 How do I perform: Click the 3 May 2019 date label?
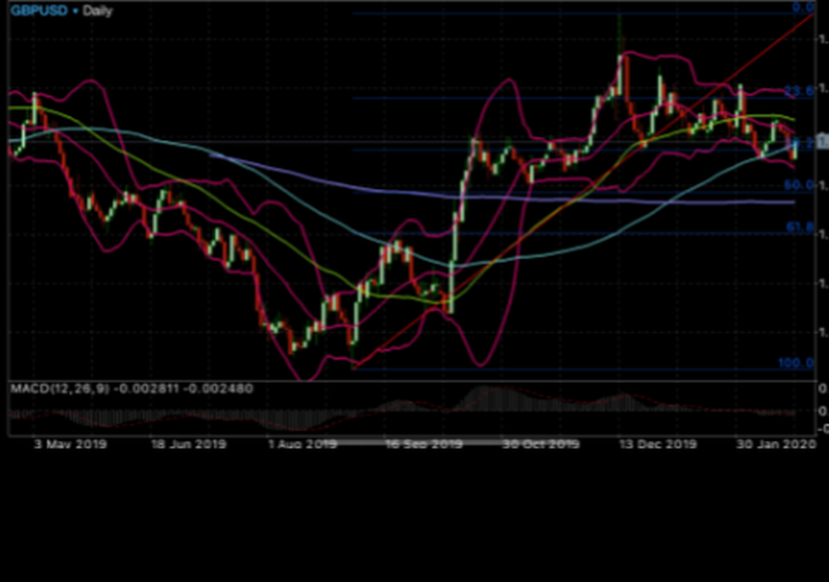70,444
